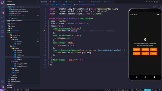Tap the Async button in the app

[x=154, y=50]
